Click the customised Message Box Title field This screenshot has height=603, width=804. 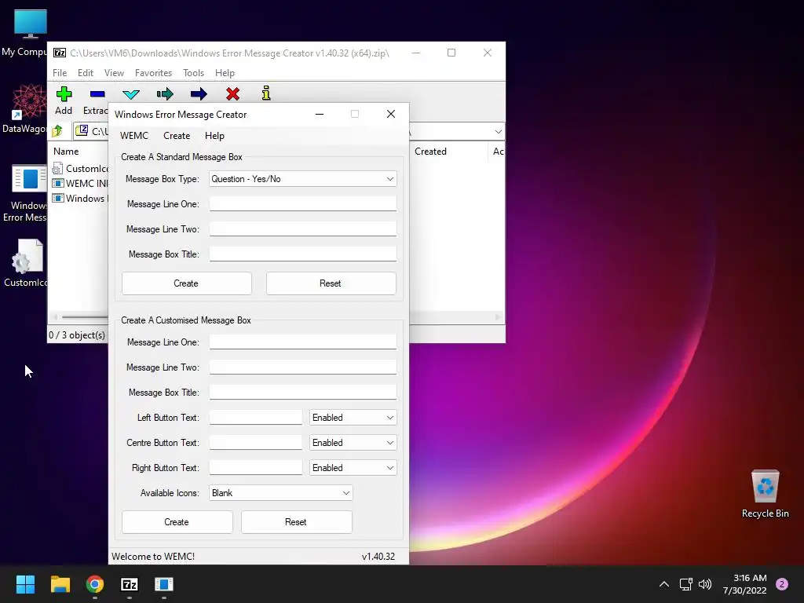302,393
